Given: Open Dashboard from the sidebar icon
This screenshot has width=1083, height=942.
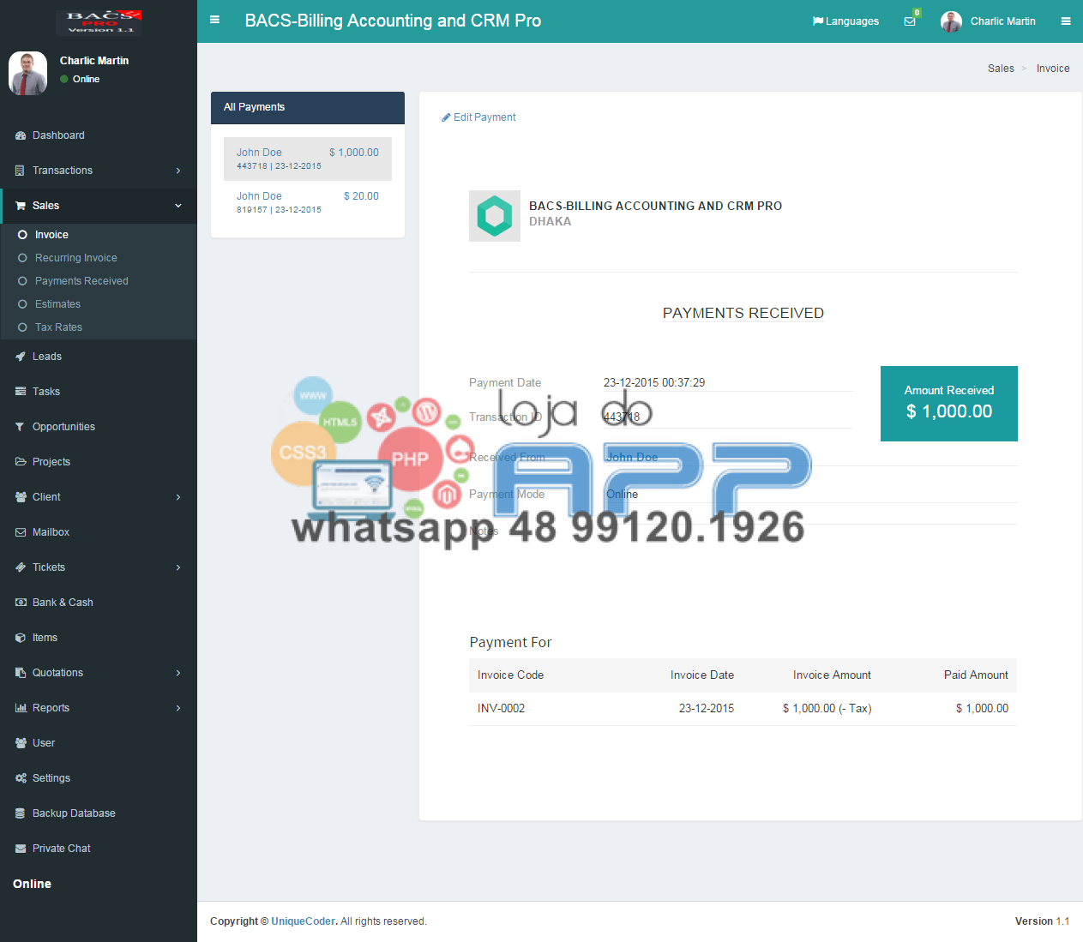Looking at the screenshot, I should (x=21, y=135).
